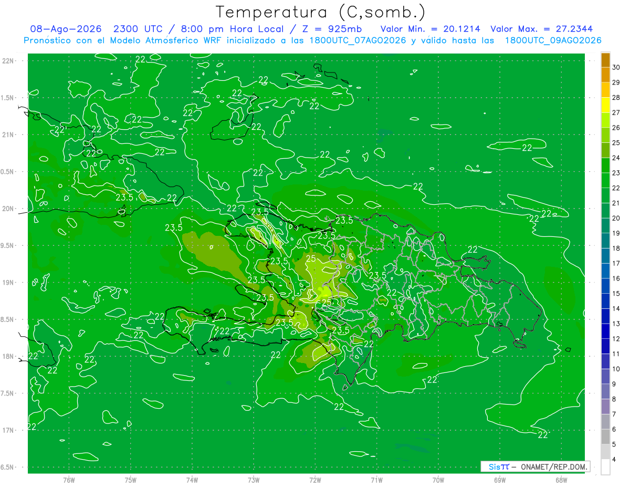Click the '2300 UTC' time label
Viewport: 630px width, 487px height.
pos(138,29)
